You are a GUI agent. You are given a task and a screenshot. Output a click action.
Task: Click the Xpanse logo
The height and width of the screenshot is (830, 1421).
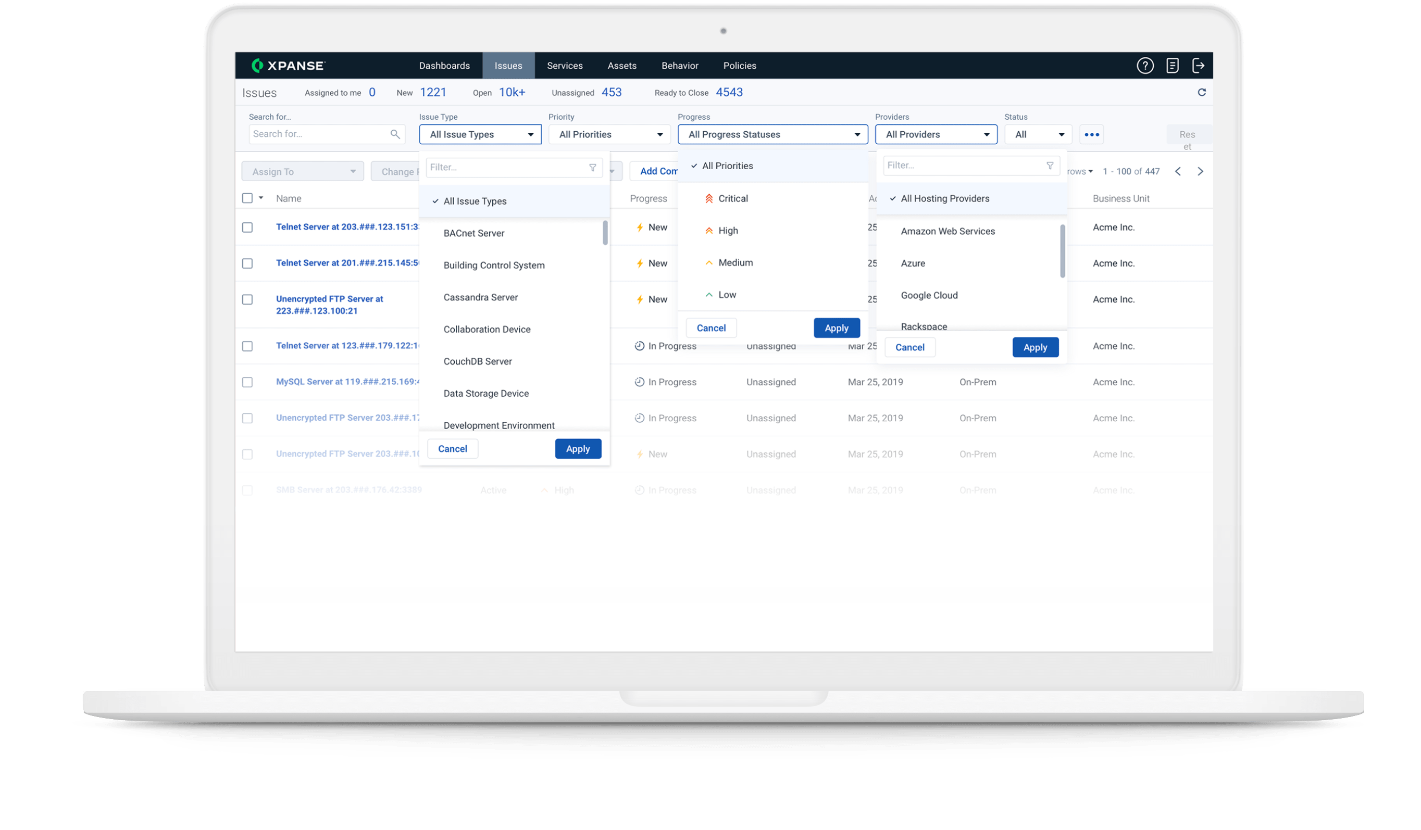coord(288,66)
